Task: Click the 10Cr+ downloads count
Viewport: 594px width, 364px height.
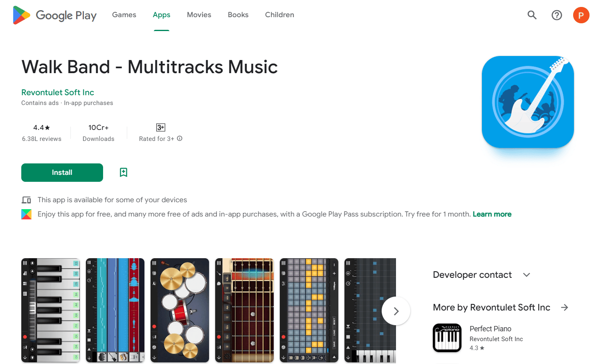Action: click(99, 127)
